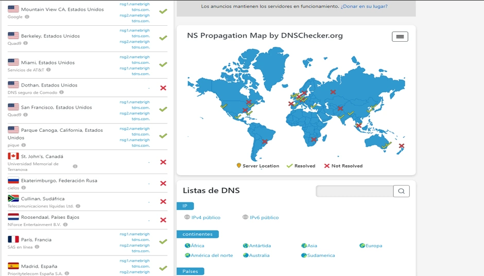Click Cullinan, Sudáfrica location text
Viewport: 484px width, 276px height.
[x=43, y=199]
